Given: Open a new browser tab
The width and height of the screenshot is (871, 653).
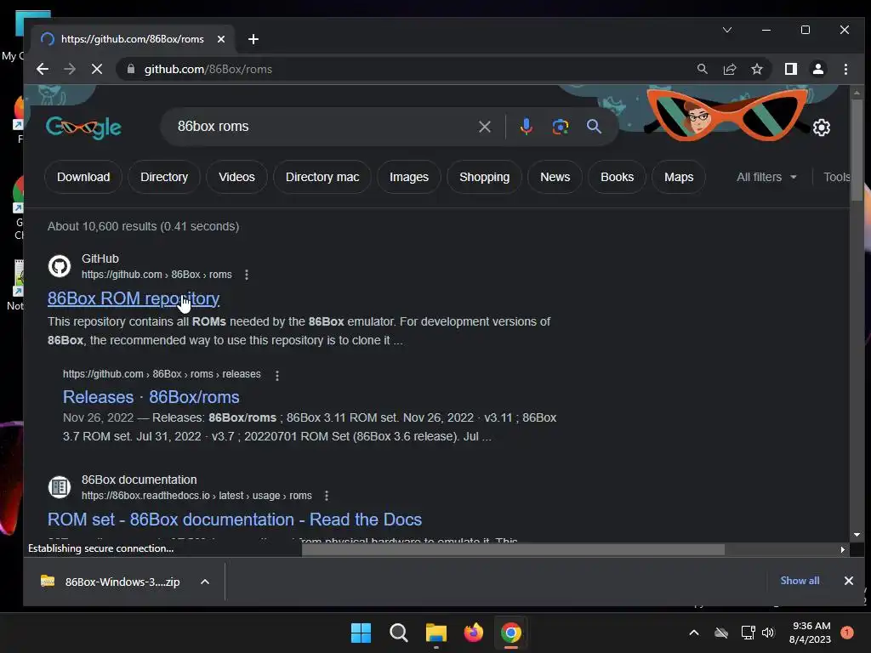Looking at the screenshot, I should click(x=253, y=39).
